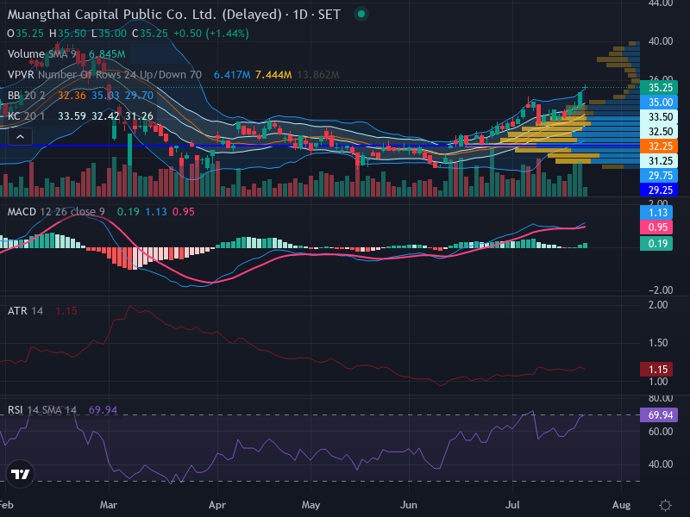Click the Jul date on time axis
The height and width of the screenshot is (517, 690).
click(x=512, y=505)
